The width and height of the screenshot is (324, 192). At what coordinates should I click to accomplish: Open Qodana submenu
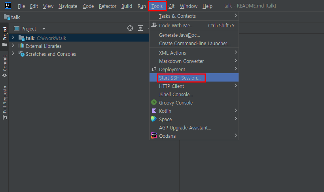194,136
